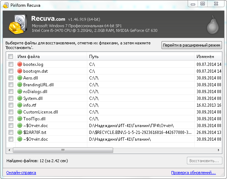This screenshot has height=179, width=227.
Task: Tick the System.dll checkbox
Action: [x=11, y=98]
